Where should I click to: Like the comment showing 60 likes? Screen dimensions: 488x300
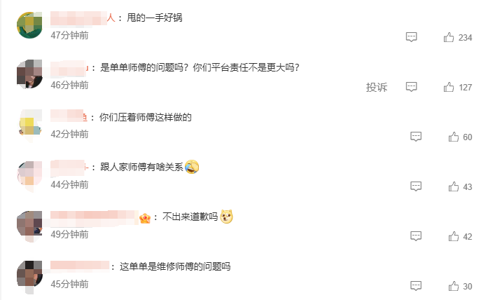[x=454, y=137]
